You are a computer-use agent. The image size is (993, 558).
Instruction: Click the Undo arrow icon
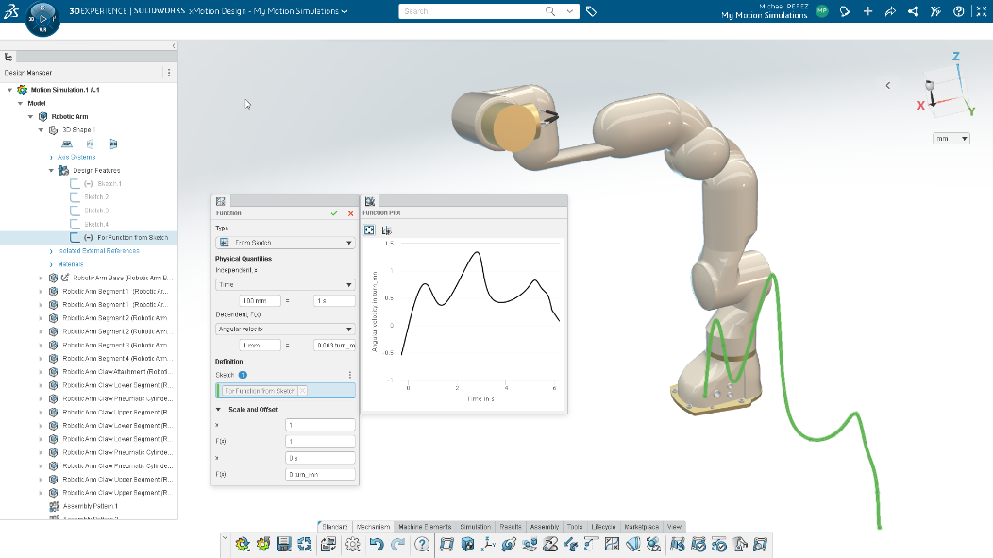[377, 544]
